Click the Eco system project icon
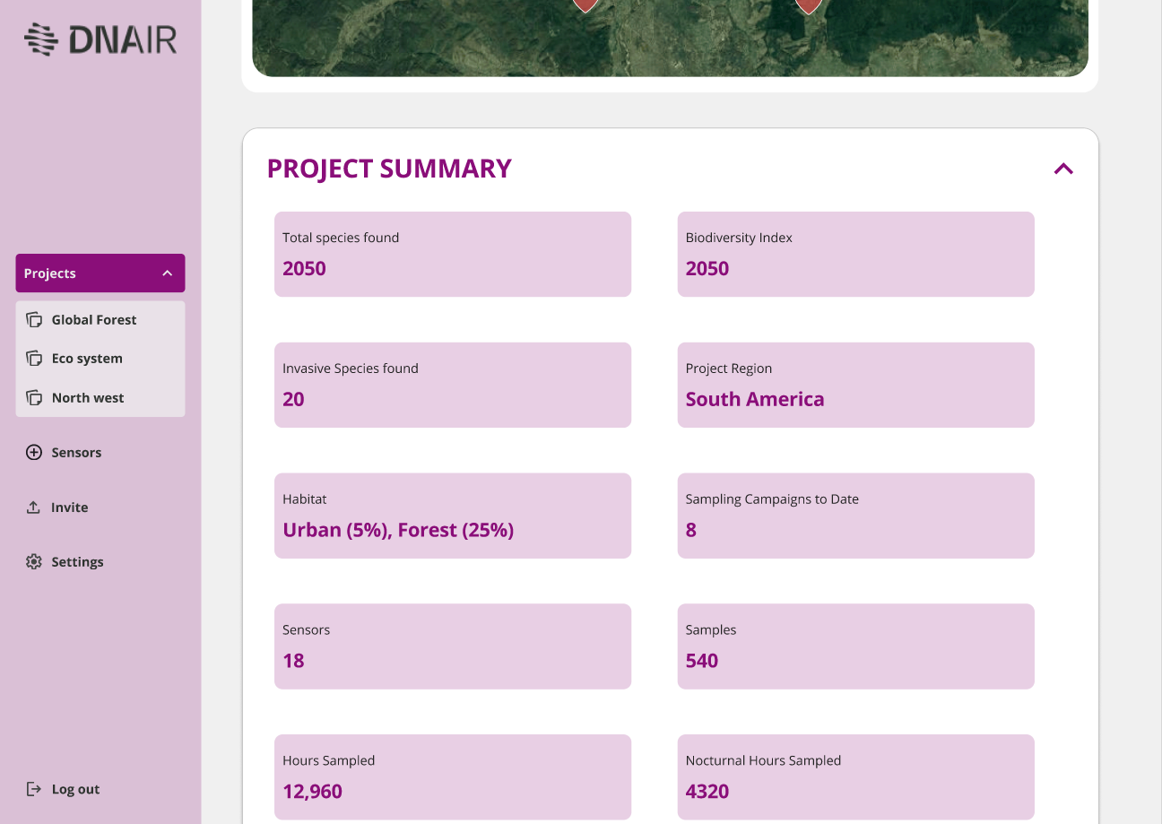Image resolution: width=1162 pixels, height=824 pixels. point(34,359)
